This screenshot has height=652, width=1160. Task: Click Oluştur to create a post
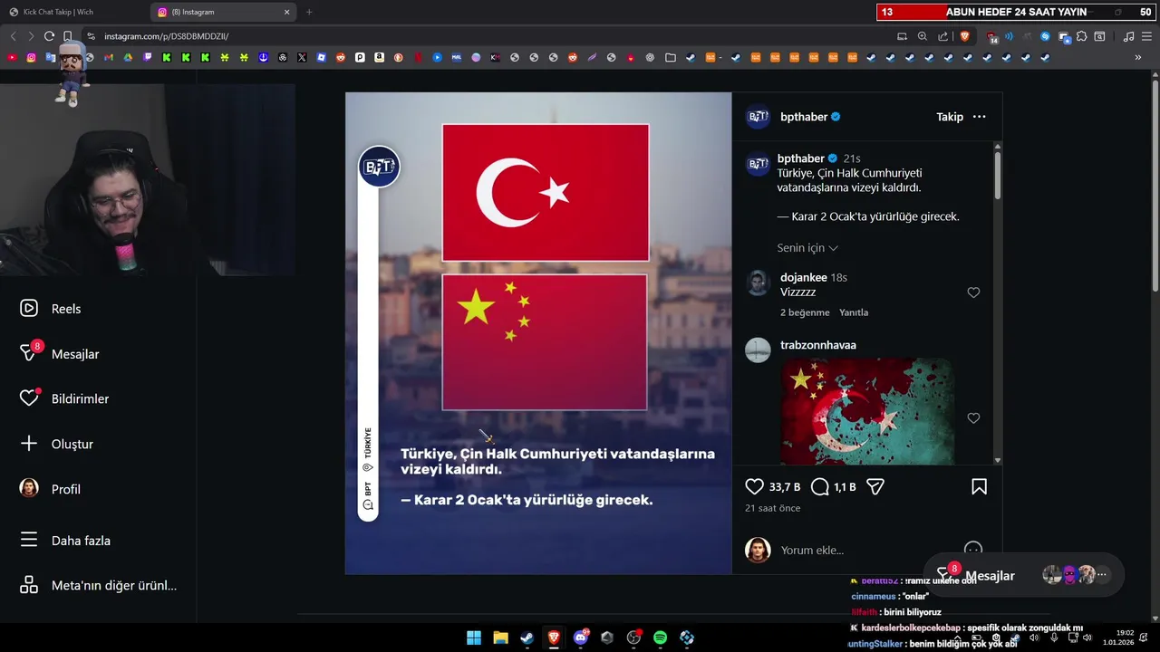pos(56,444)
